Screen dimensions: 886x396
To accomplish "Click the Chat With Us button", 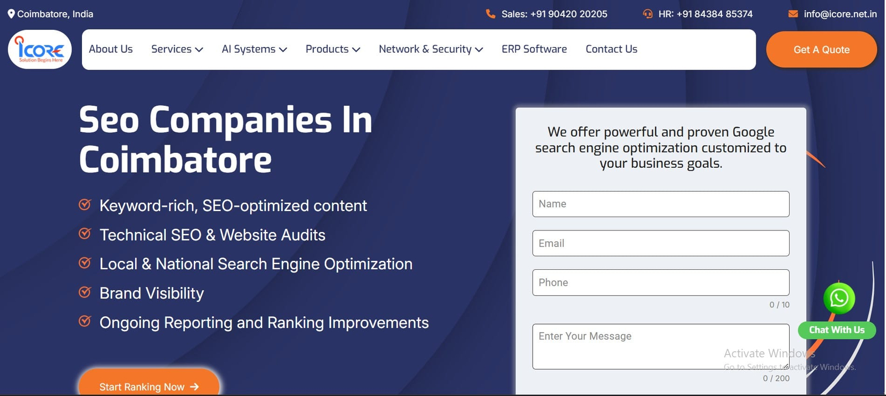I will (837, 330).
